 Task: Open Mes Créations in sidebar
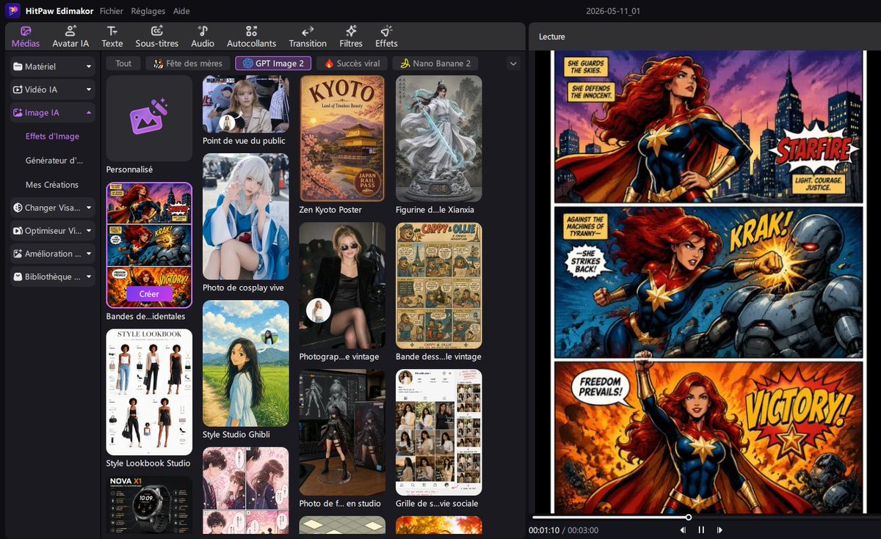click(x=52, y=185)
